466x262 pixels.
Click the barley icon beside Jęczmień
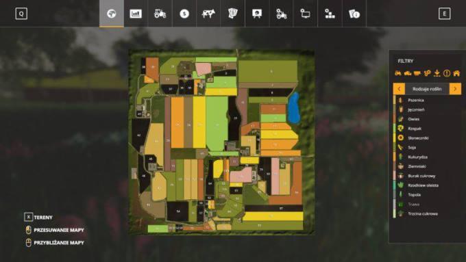click(401, 109)
